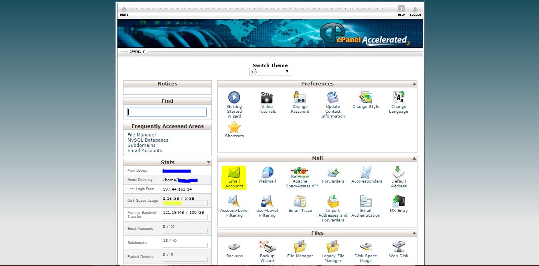The width and height of the screenshot is (539, 266).
Task: Open Web Disk
Action: tap(399, 250)
